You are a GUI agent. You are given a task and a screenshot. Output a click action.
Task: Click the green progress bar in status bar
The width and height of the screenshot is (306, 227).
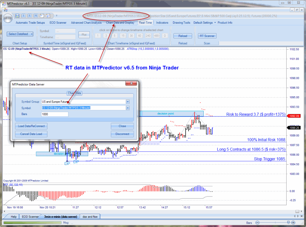point(32,222)
